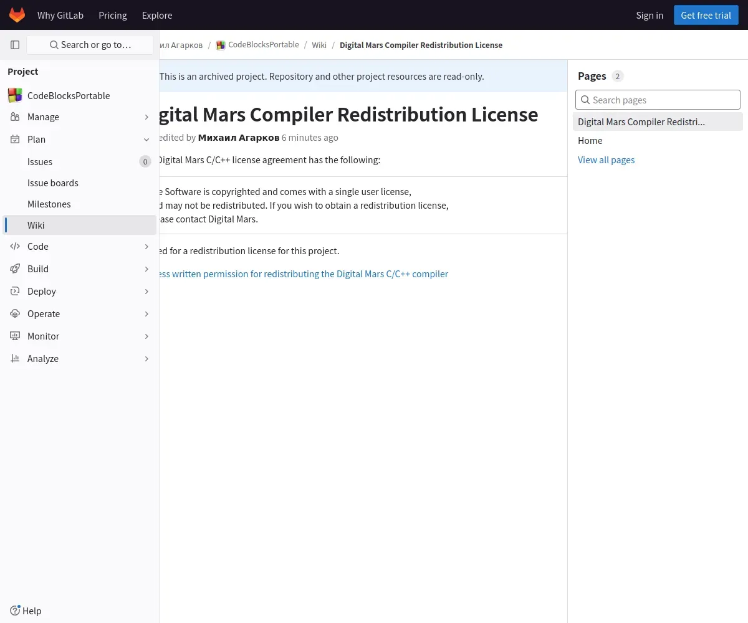Click the Help label at sidebar bottom
Viewport: 748px width, 623px height.
pos(32,611)
